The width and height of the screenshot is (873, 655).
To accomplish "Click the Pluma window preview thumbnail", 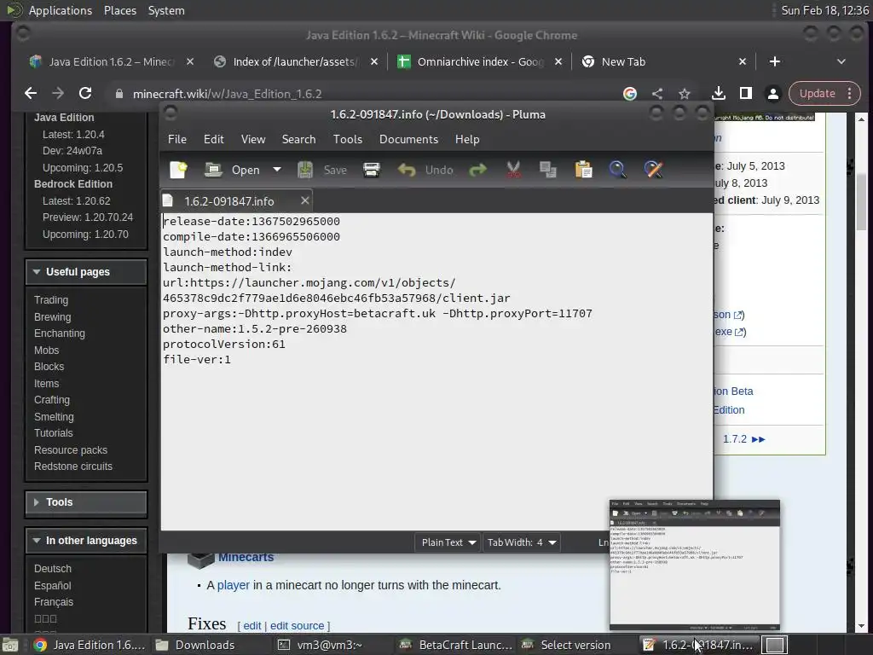I will click(694, 565).
